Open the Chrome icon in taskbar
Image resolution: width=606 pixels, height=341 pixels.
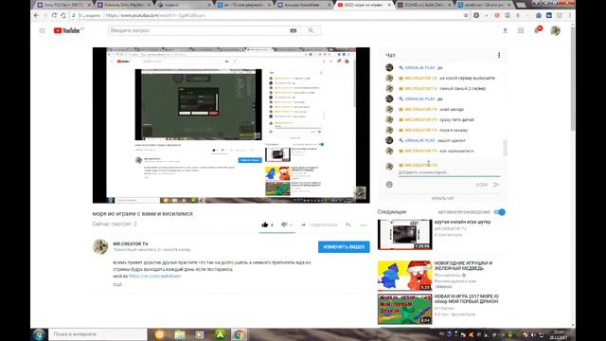[x=239, y=334]
